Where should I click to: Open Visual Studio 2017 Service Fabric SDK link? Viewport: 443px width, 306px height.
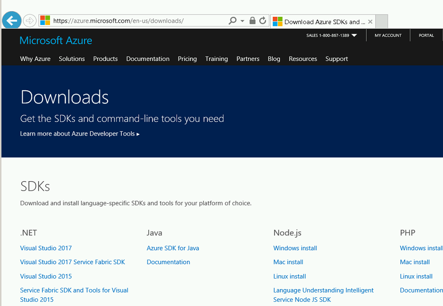[72, 262]
